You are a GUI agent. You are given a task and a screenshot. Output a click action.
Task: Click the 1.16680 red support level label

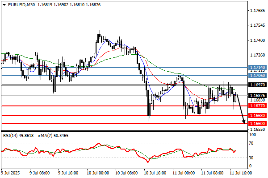click(x=257, y=116)
